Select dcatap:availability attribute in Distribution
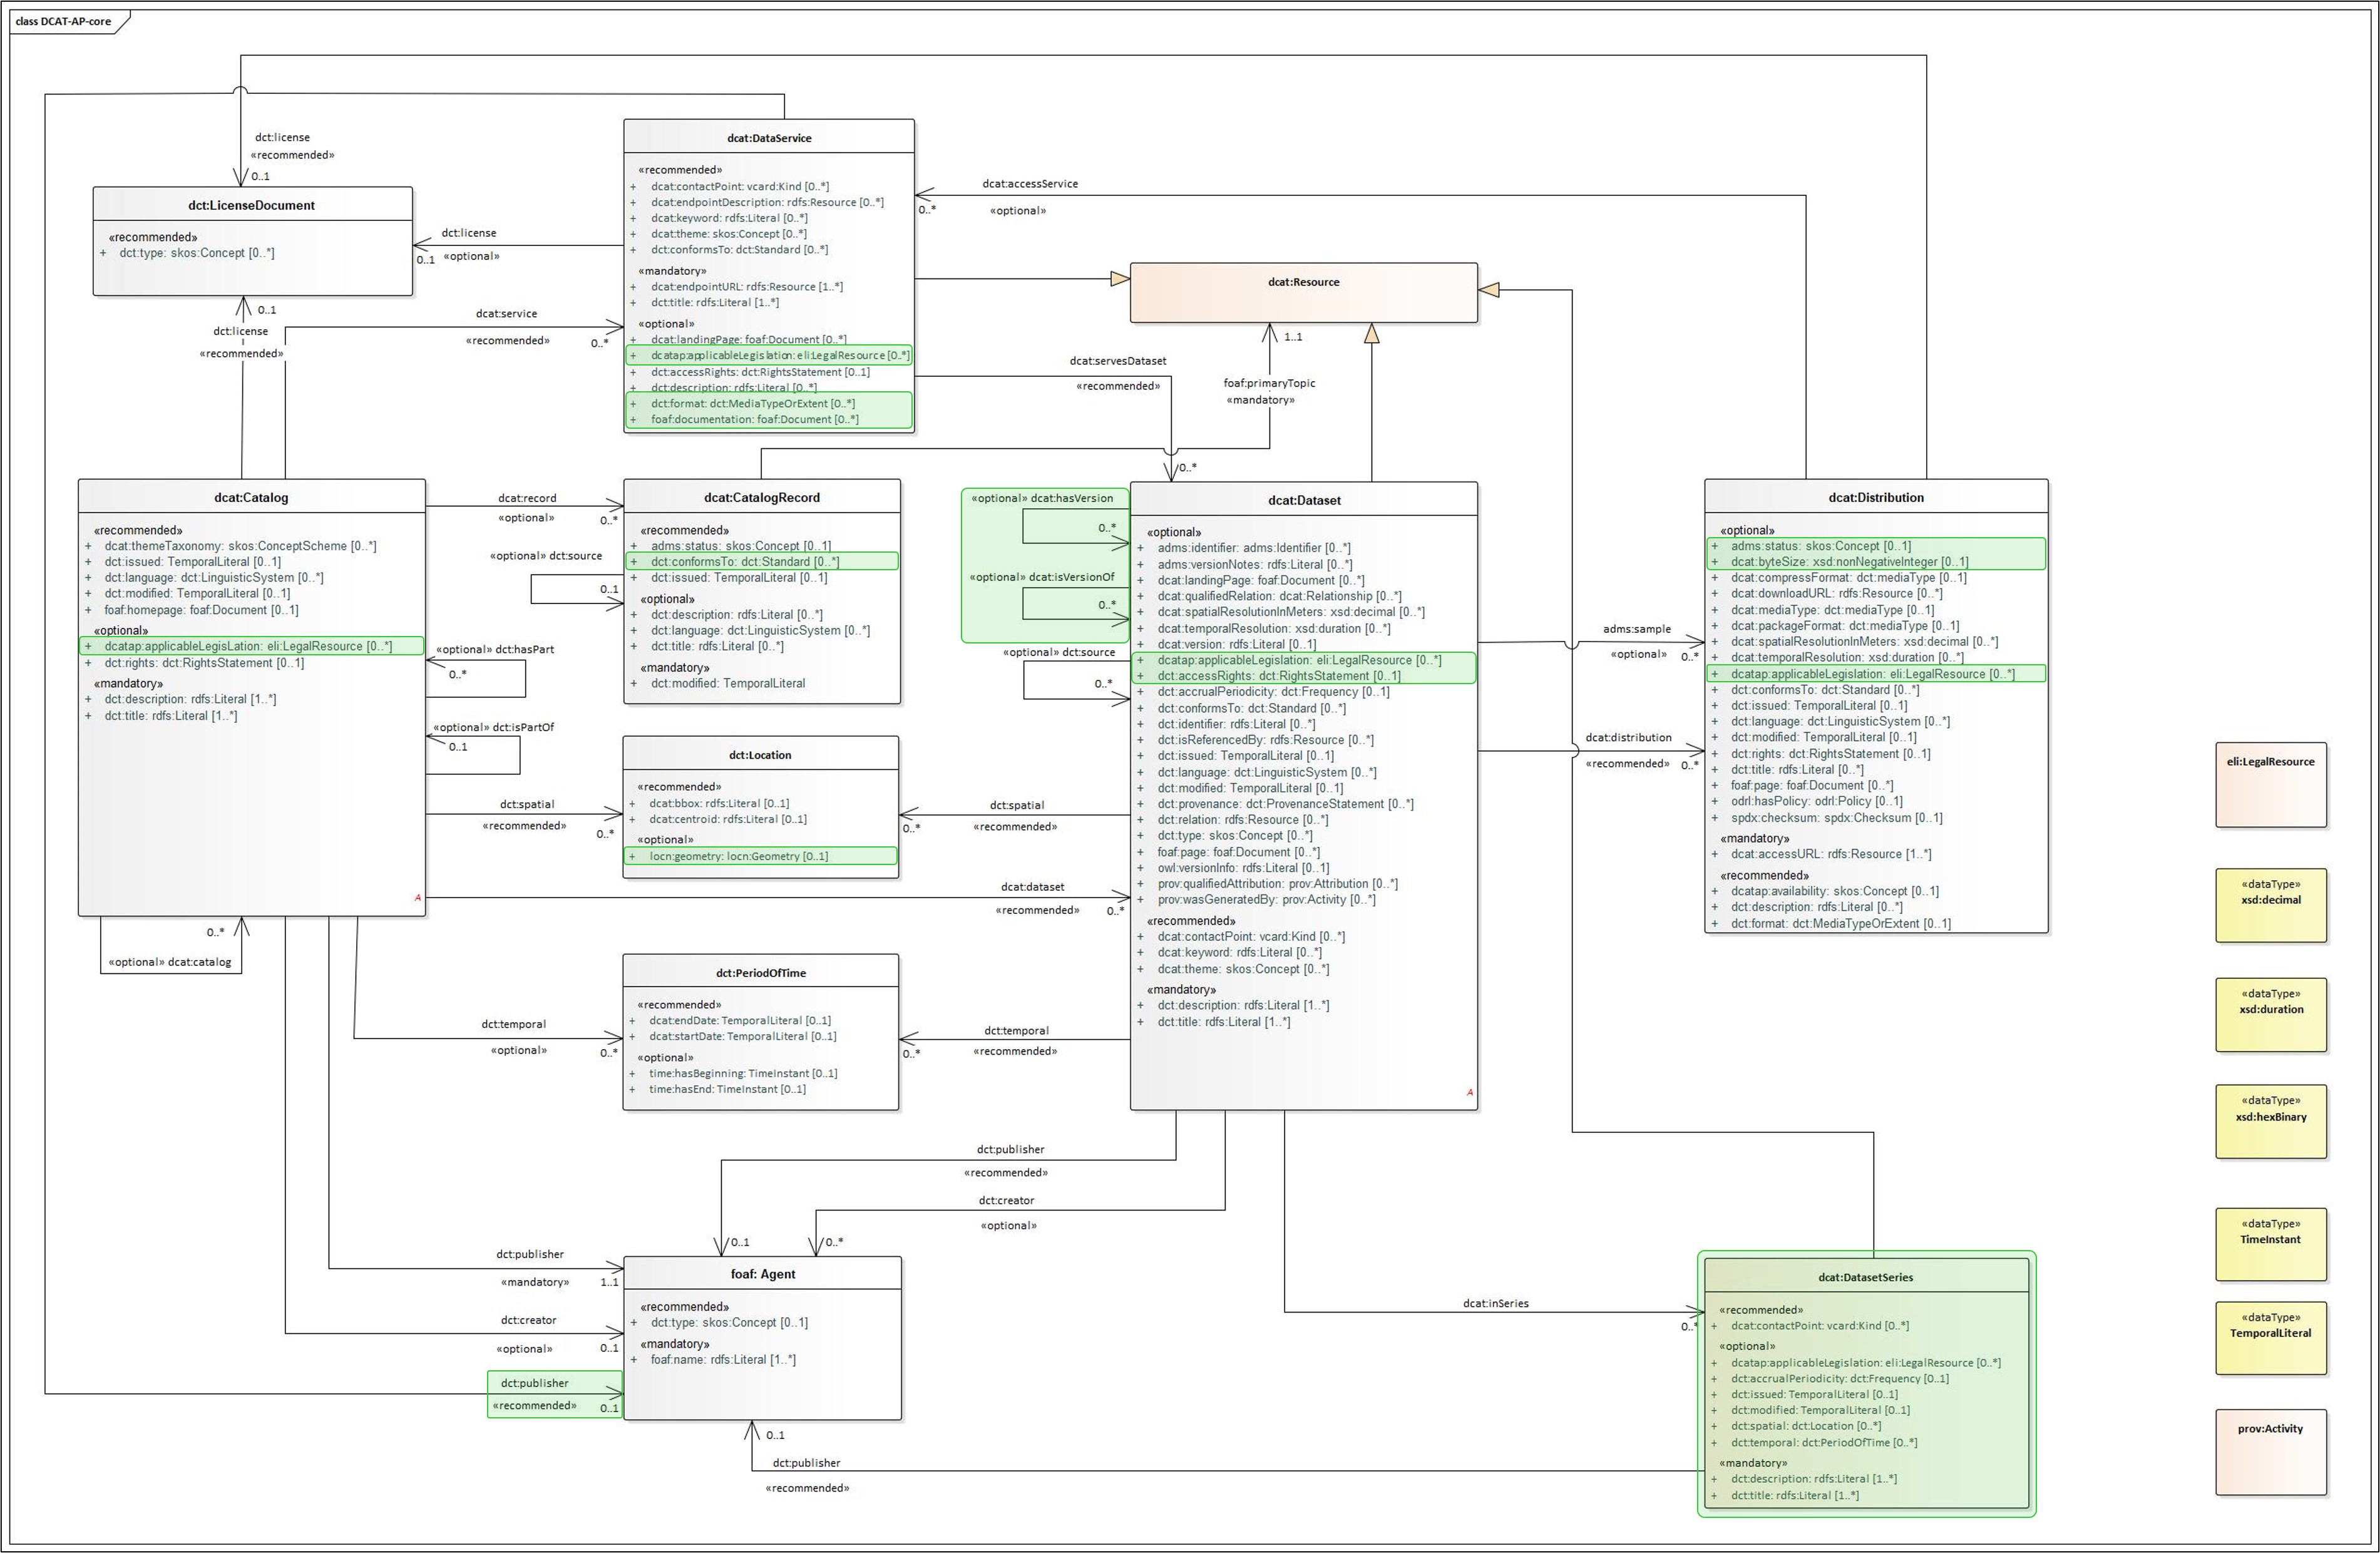Image resolution: width=2380 pixels, height=1553 pixels. (1834, 891)
